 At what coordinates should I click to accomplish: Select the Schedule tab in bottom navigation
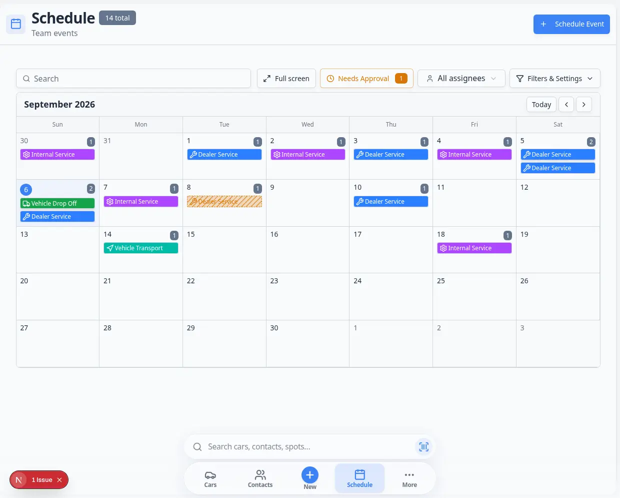pos(360,478)
